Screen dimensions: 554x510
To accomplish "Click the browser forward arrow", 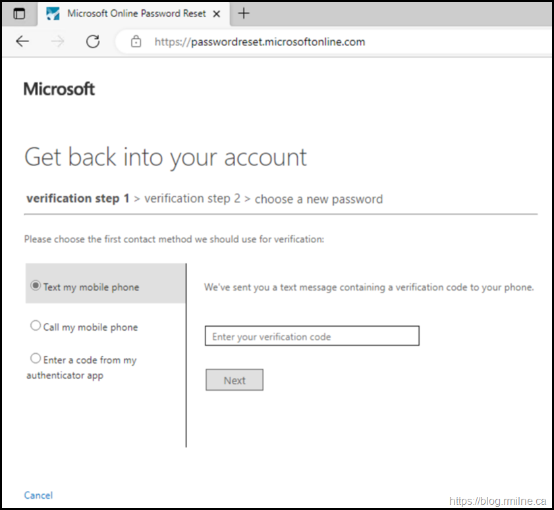I will coord(58,42).
